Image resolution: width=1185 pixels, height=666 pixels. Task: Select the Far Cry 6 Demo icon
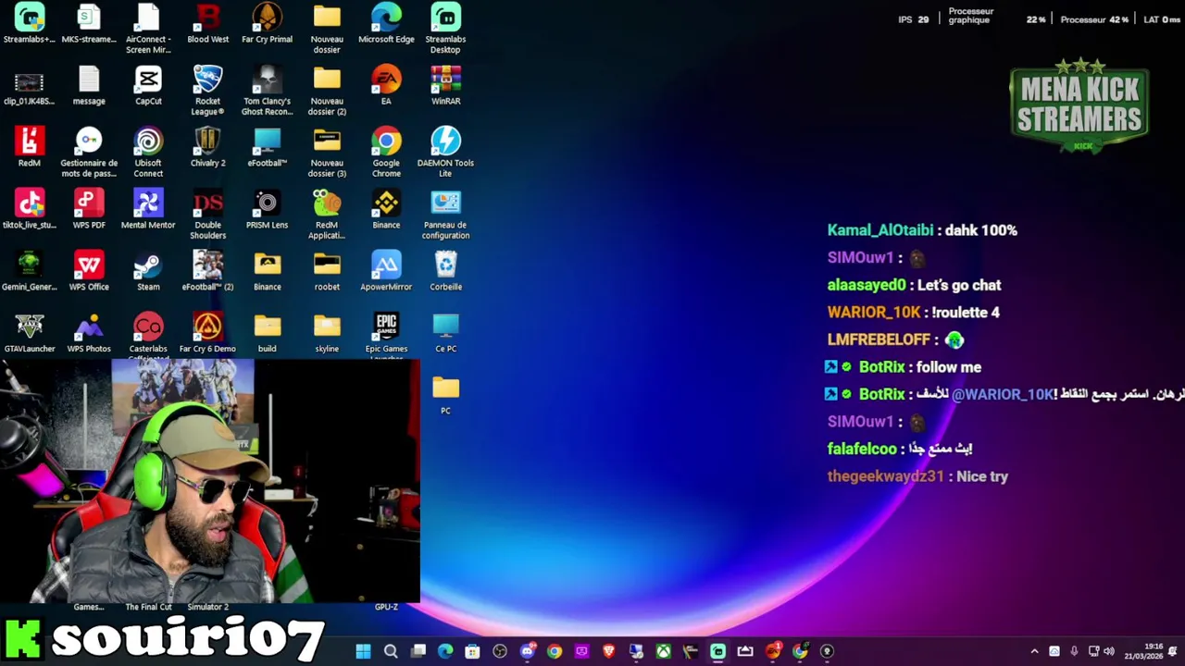click(x=207, y=333)
